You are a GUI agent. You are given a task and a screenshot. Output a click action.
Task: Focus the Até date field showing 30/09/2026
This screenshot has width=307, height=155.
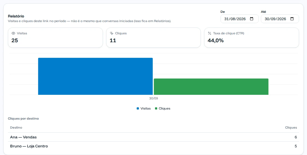pos(280,19)
